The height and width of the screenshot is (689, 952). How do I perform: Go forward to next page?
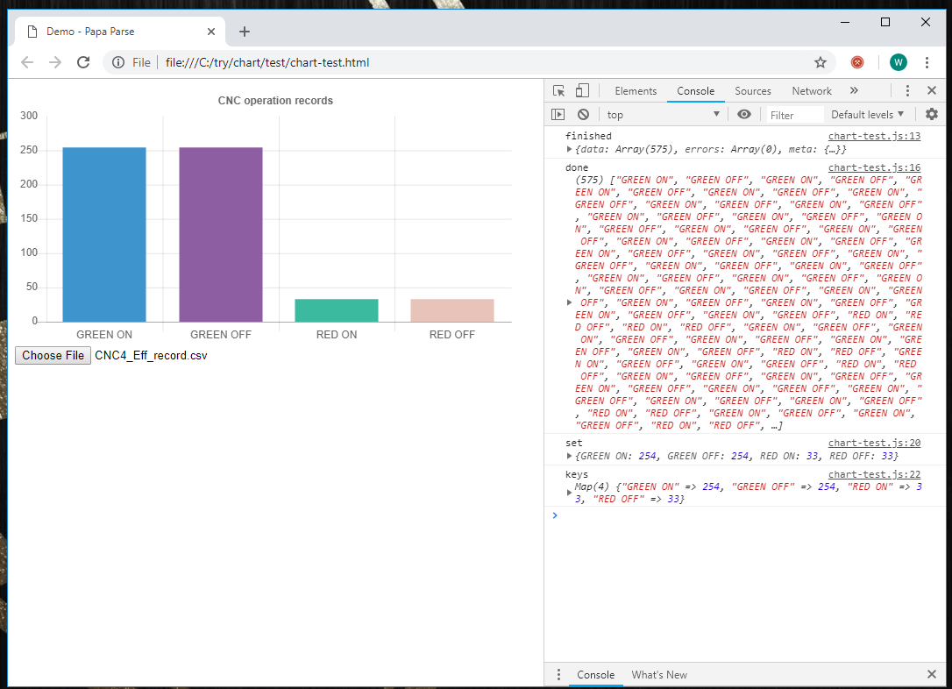point(55,62)
